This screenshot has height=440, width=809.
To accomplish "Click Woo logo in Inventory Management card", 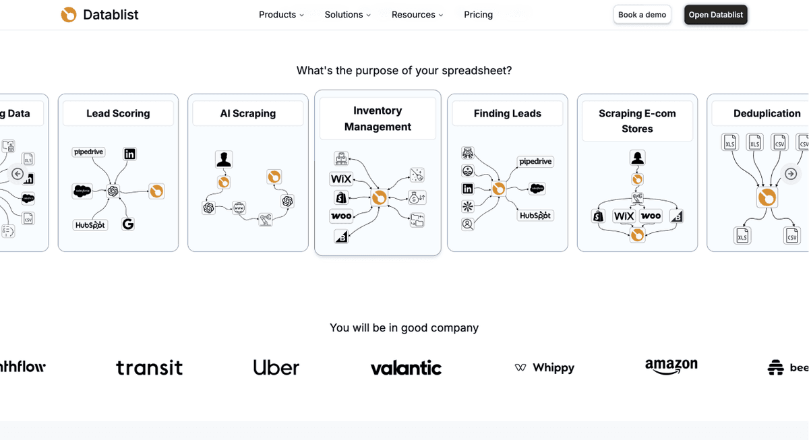I will (341, 216).
